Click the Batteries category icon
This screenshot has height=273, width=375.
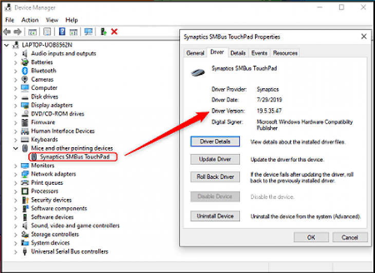coord(25,62)
